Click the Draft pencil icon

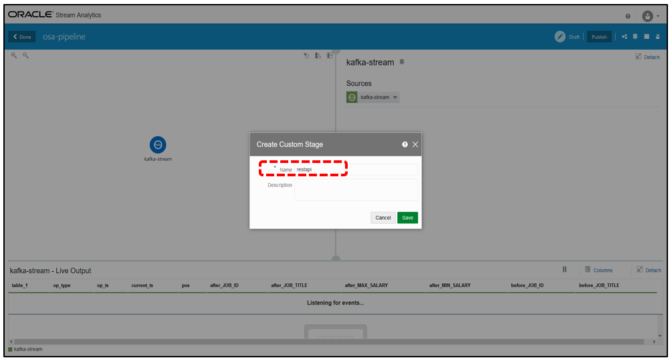(560, 37)
